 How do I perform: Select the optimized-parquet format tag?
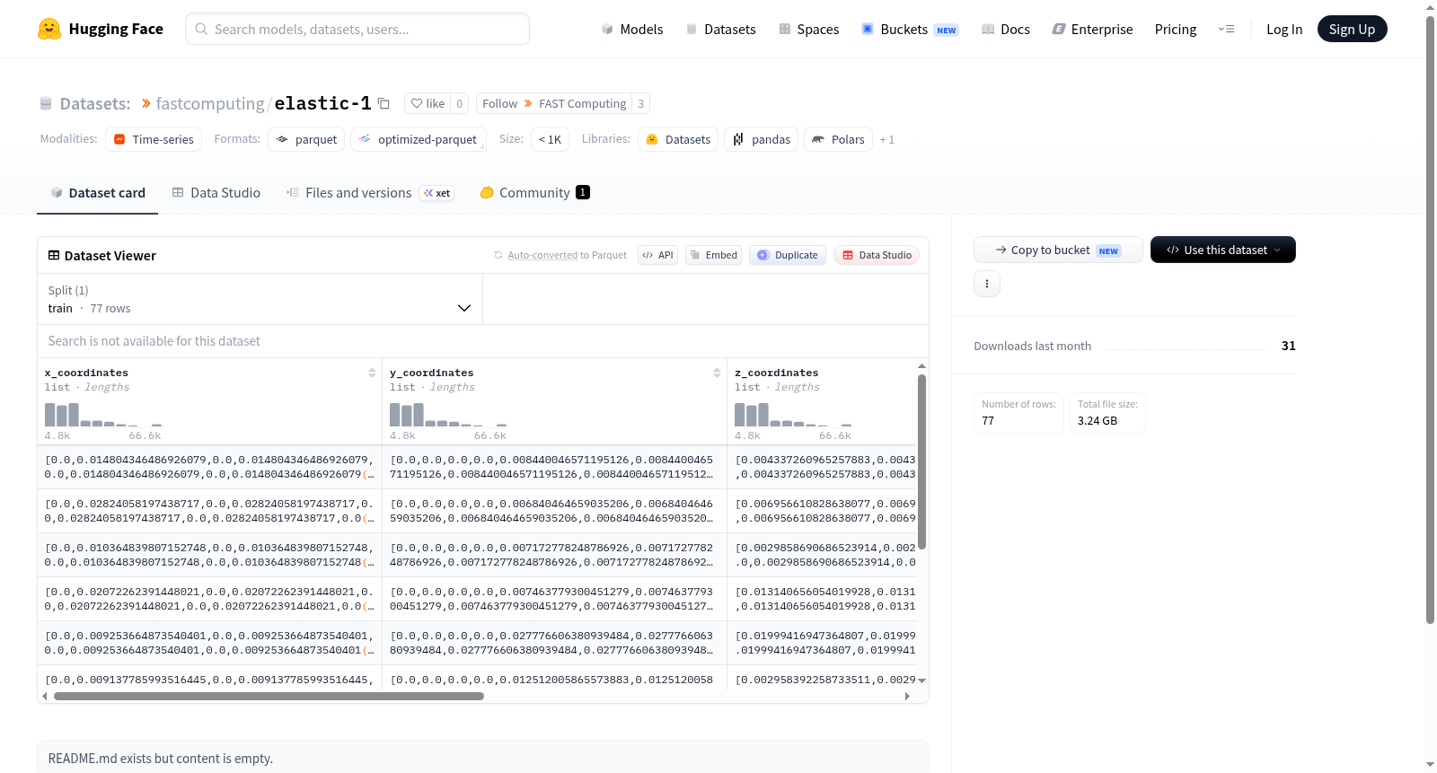[419, 139]
